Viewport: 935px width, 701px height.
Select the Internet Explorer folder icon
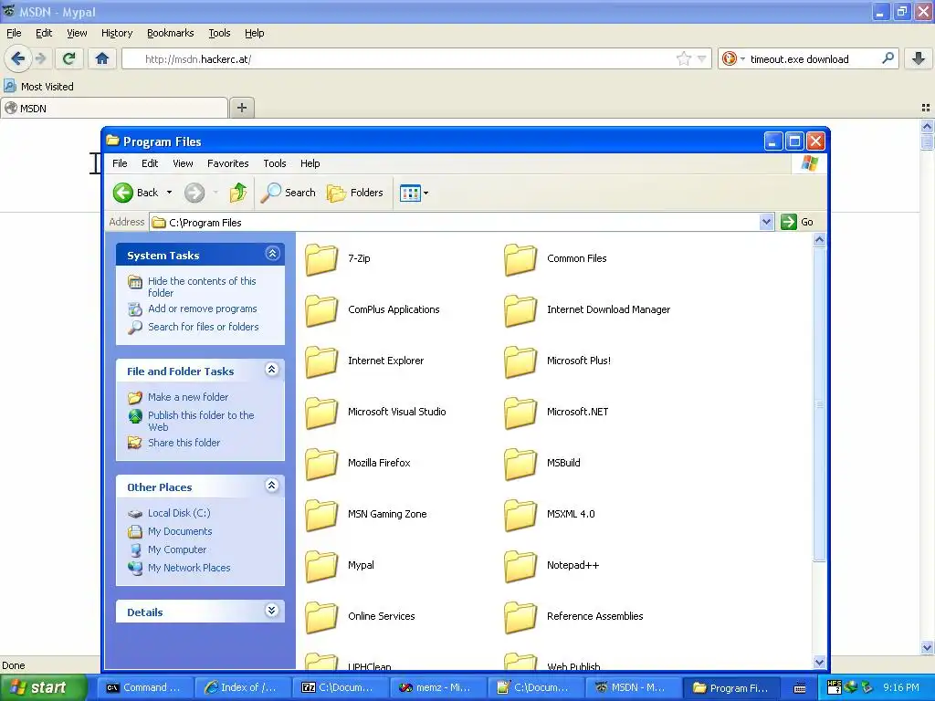click(321, 361)
